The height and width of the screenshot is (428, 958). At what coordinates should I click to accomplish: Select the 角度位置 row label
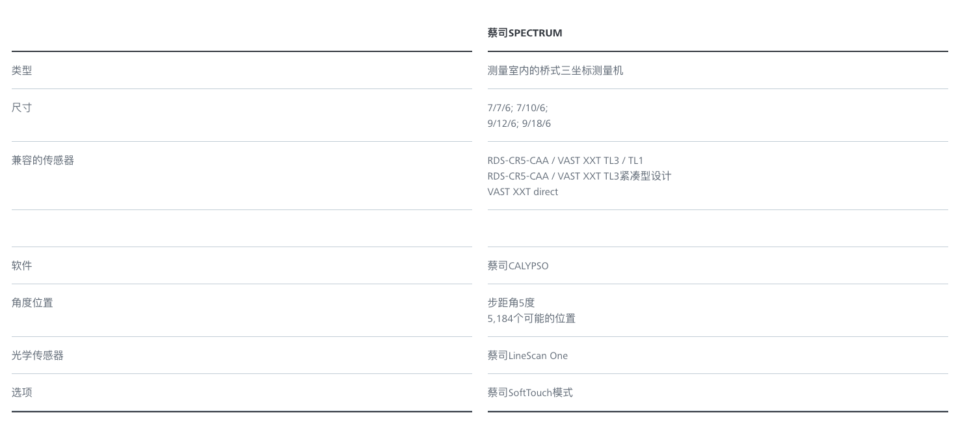33,302
